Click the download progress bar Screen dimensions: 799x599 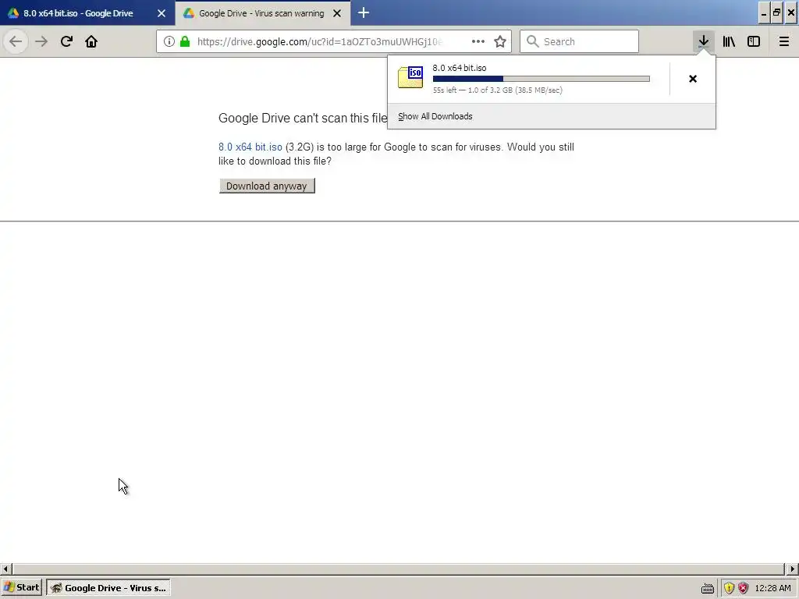542,79
